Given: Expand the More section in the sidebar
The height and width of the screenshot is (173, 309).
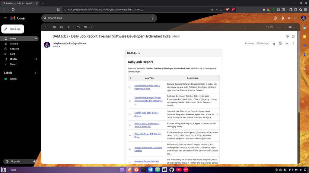Looking at the screenshot, I should tap(13, 64).
